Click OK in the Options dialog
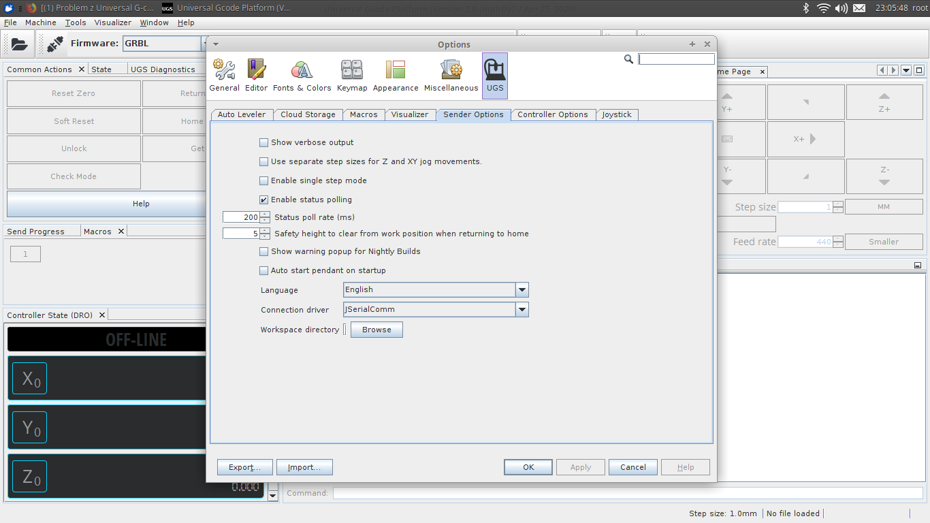Viewport: 930px width, 523px height. click(x=528, y=467)
